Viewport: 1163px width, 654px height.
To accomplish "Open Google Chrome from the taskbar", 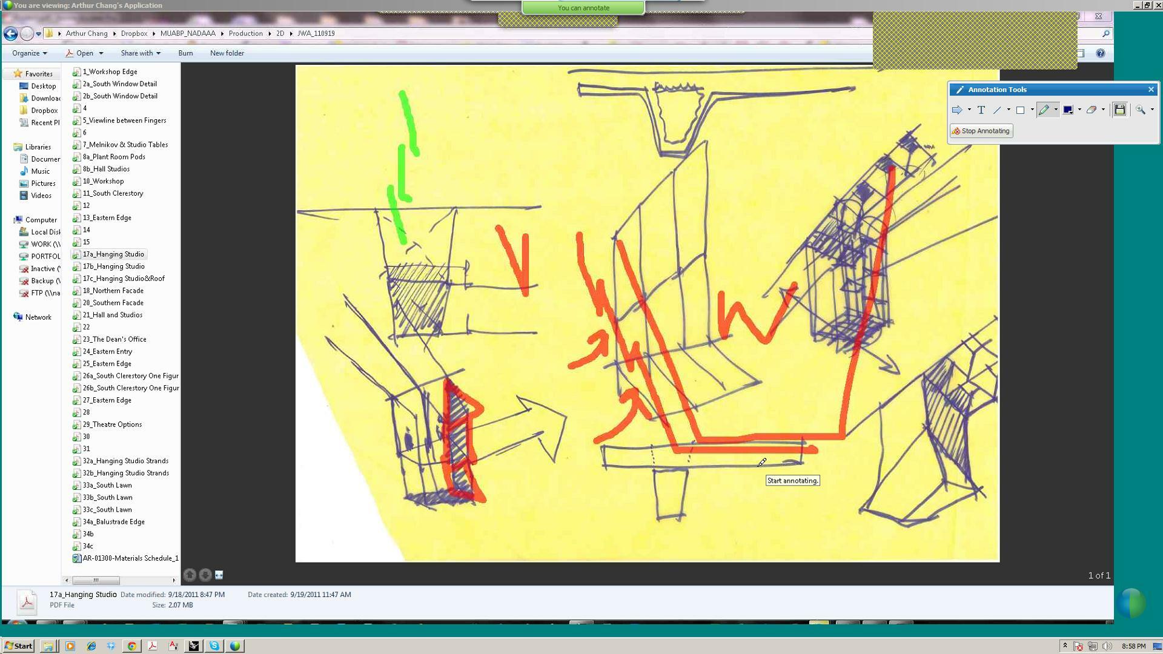I will click(131, 646).
